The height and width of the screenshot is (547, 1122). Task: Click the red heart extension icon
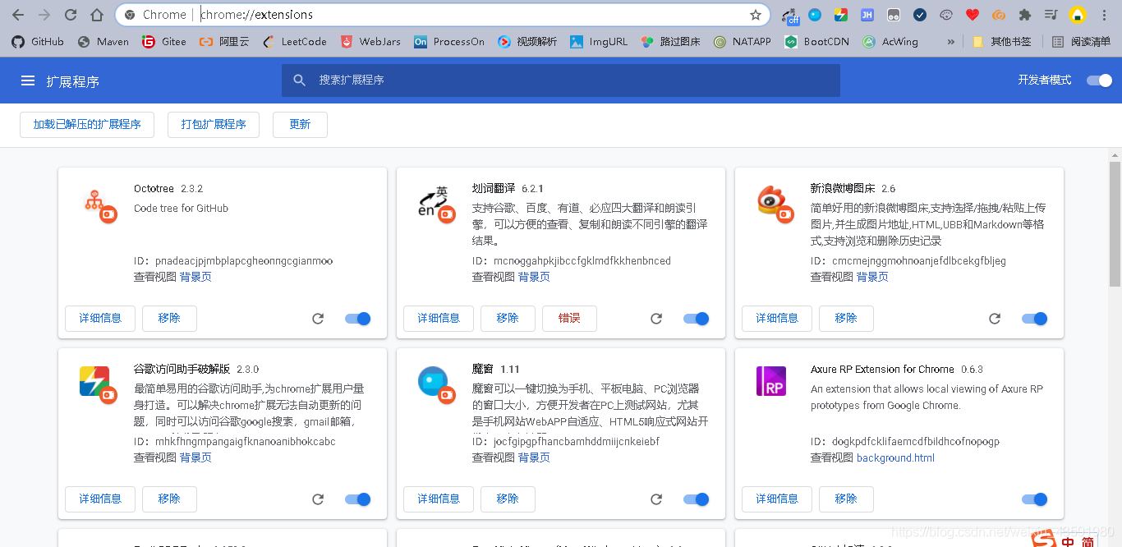coord(972,15)
